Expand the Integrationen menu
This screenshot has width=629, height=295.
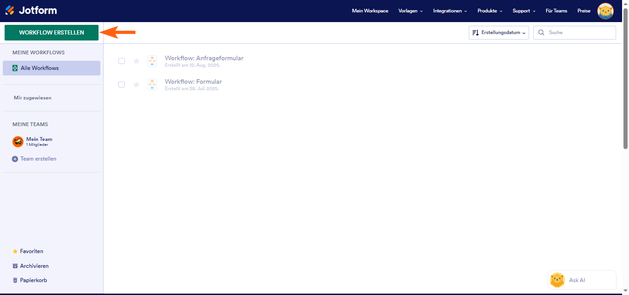[x=450, y=11]
